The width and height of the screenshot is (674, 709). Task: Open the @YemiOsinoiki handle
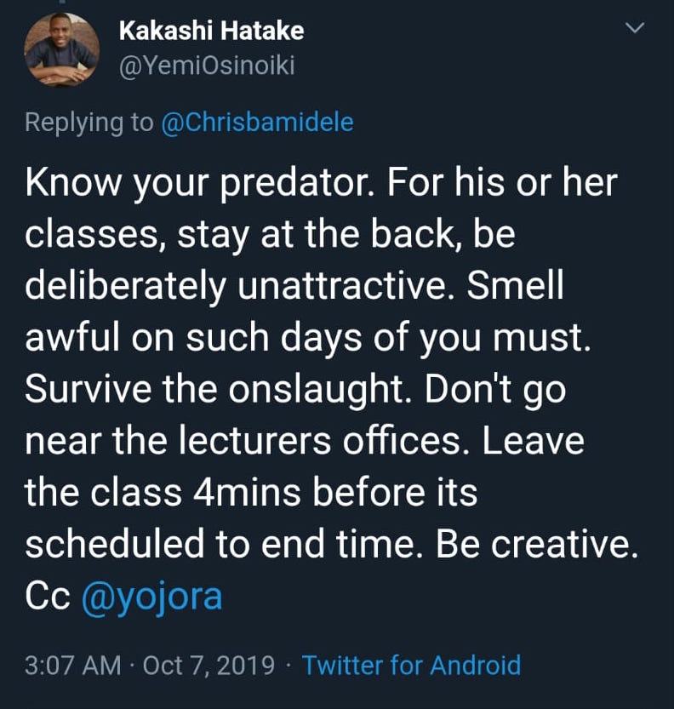tap(207, 66)
